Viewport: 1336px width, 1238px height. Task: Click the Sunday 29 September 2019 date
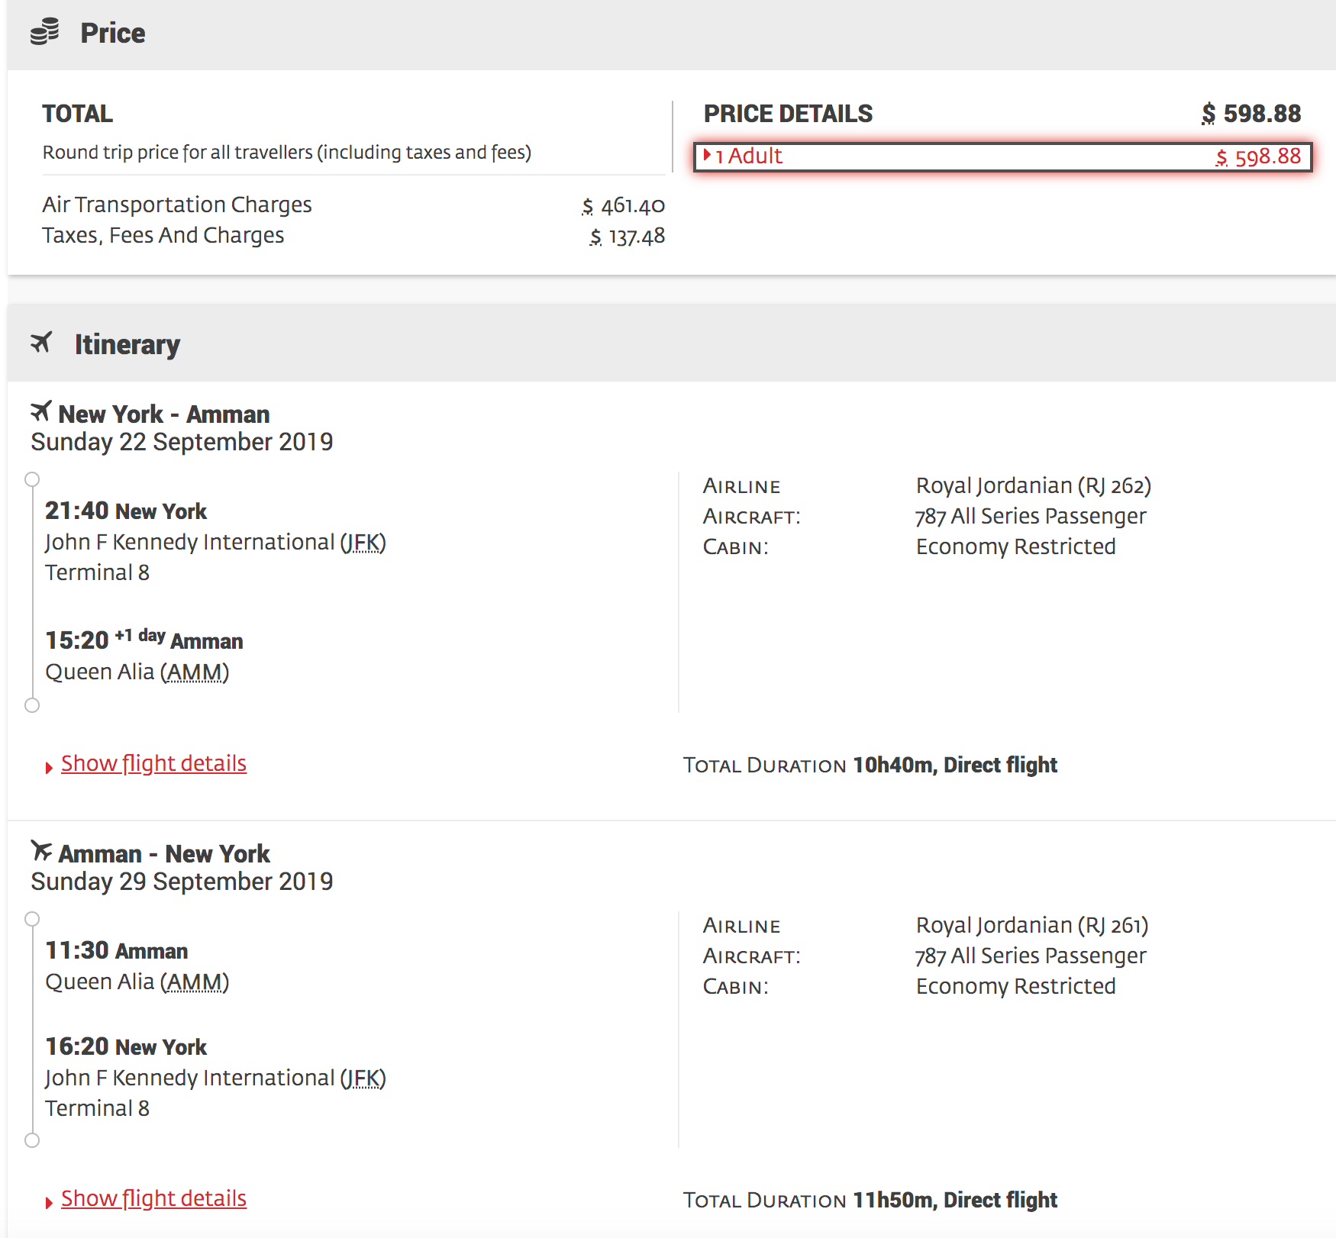(x=182, y=882)
